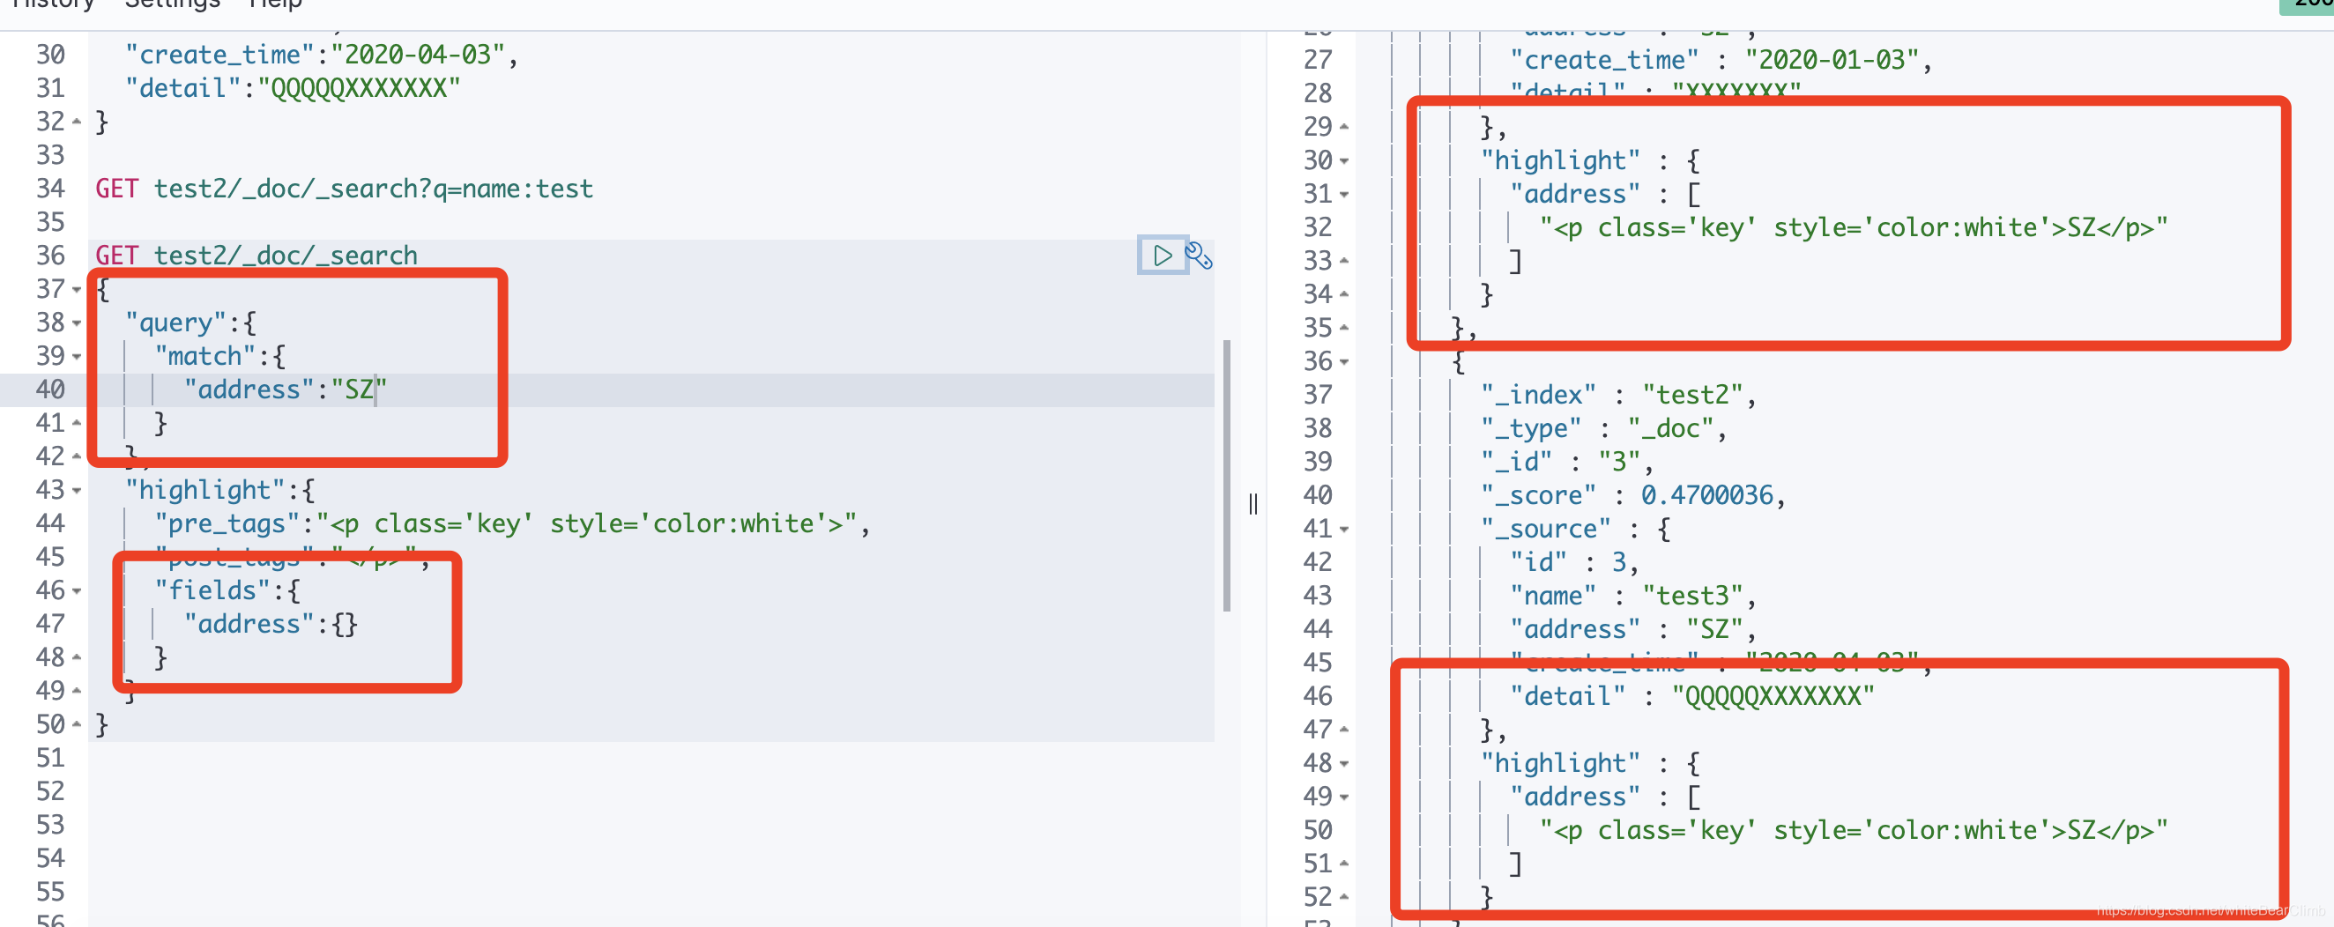Click "address" : "SZ" on response line 44

[x=1633, y=630]
